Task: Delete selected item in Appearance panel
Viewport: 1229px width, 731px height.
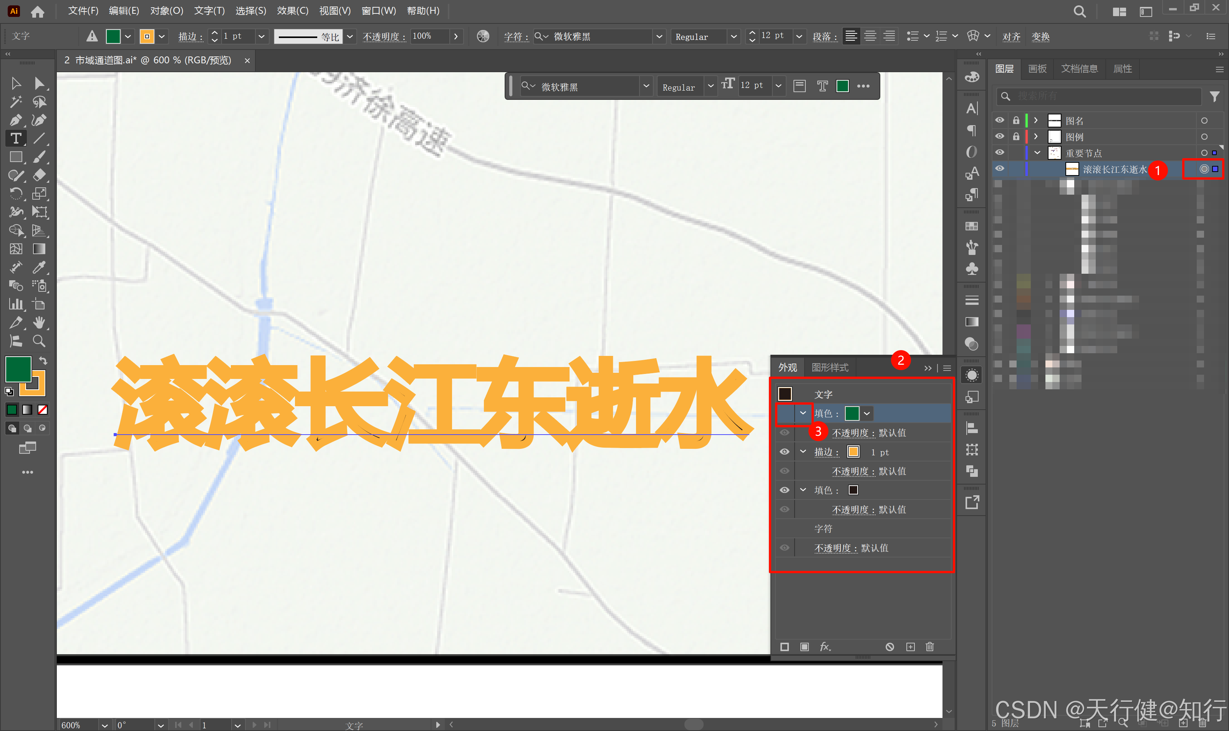Action: [929, 647]
